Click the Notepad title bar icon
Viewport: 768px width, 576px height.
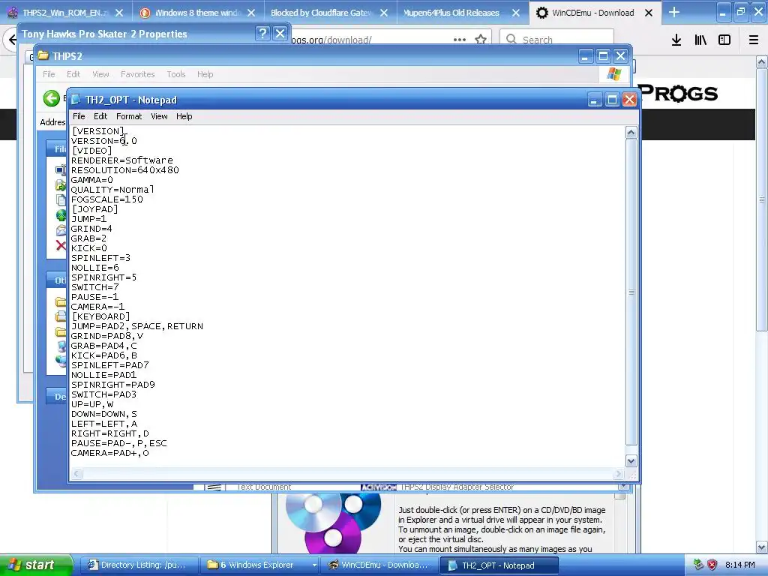point(76,100)
